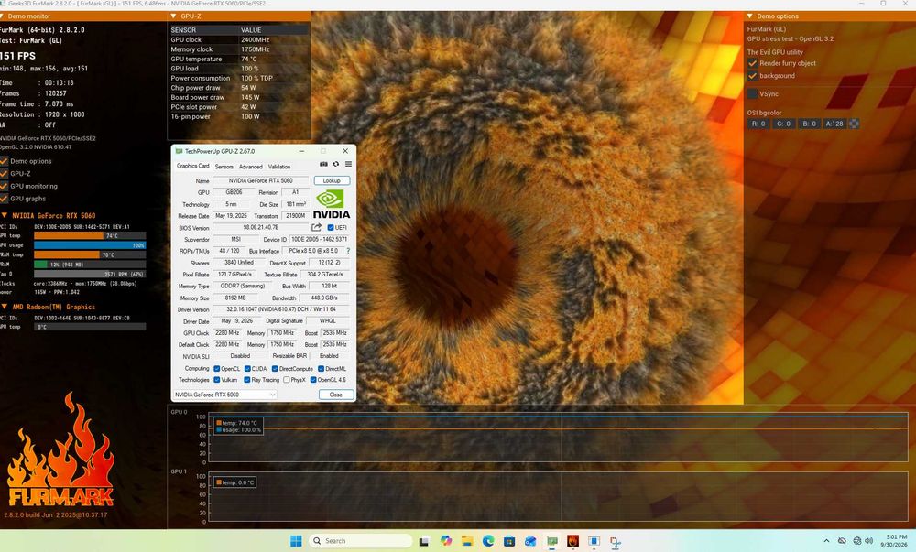Open Outlook from the taskbar
Viewport: 916px width, 552px height.
[x=530, y=541]
